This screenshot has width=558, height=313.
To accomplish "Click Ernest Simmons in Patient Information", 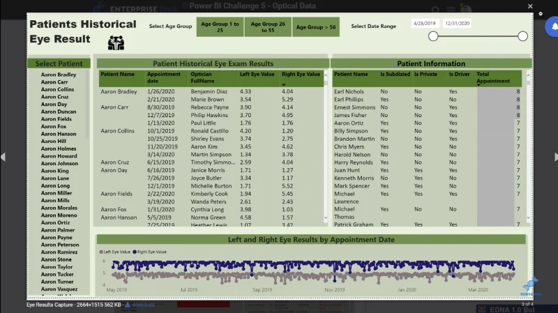I will tap(355, 107).
